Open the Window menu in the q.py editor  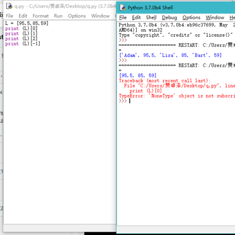pyautogui.click(x=101, y=16)
